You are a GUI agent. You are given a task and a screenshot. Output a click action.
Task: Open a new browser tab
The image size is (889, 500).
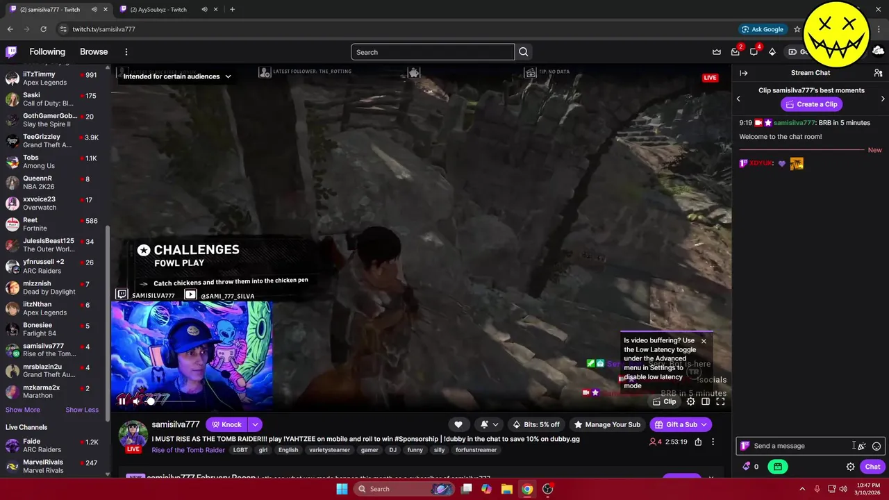tap(232, 10)
